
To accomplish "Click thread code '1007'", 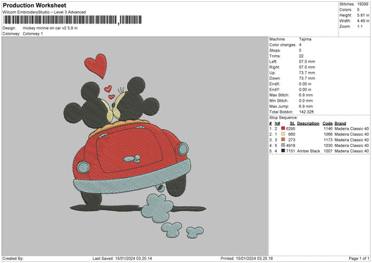I will pyautogui.click(x=328, y=151).
